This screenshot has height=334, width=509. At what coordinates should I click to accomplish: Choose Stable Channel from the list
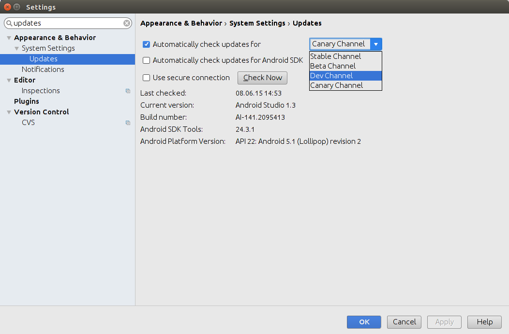pyautogui.click(x=346, y=56)
